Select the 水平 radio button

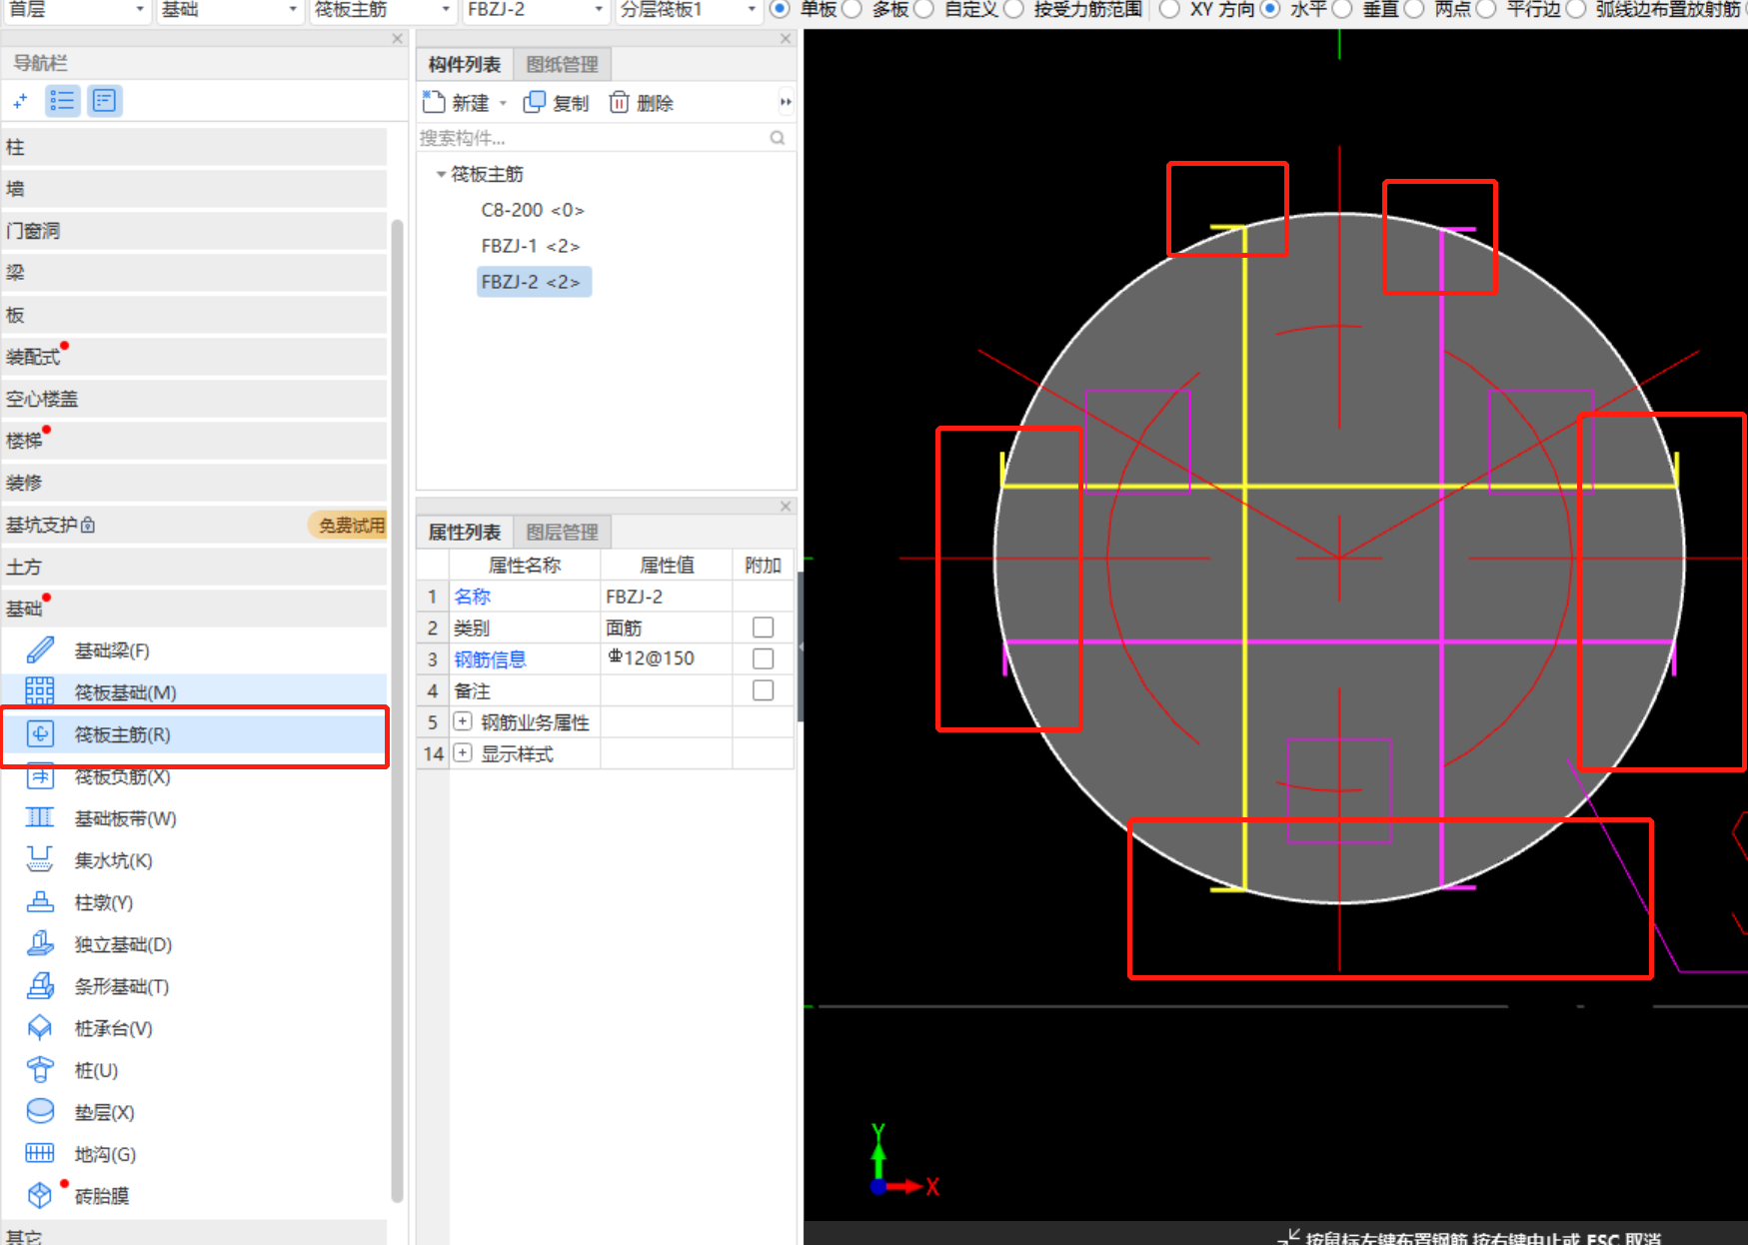tap(1269, 9)
